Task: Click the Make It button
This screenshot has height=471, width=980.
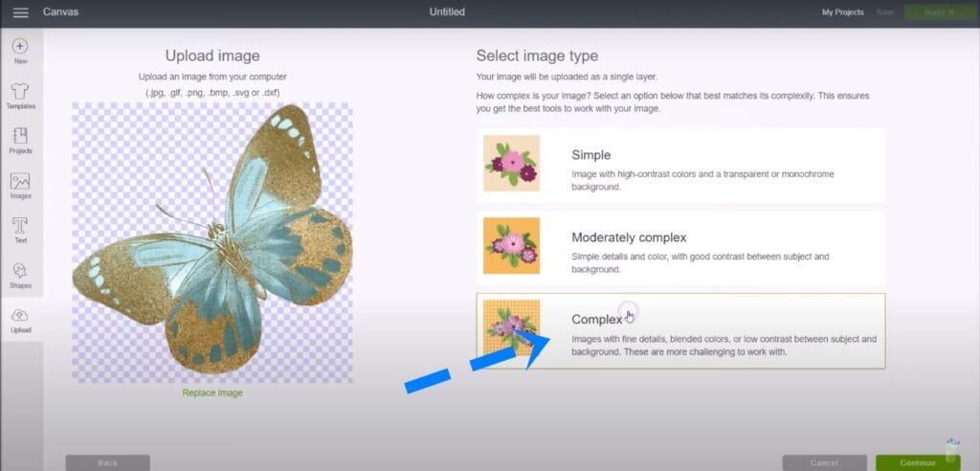Action: click(937, 12)
